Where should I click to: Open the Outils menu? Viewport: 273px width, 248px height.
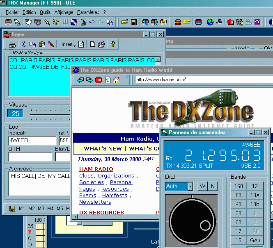click(45, 12)
